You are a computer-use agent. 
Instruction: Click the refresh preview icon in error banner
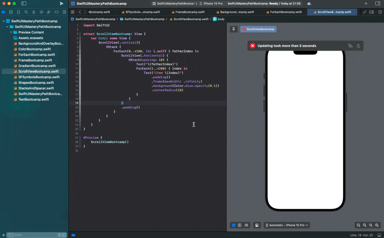[x=358, y=46]
